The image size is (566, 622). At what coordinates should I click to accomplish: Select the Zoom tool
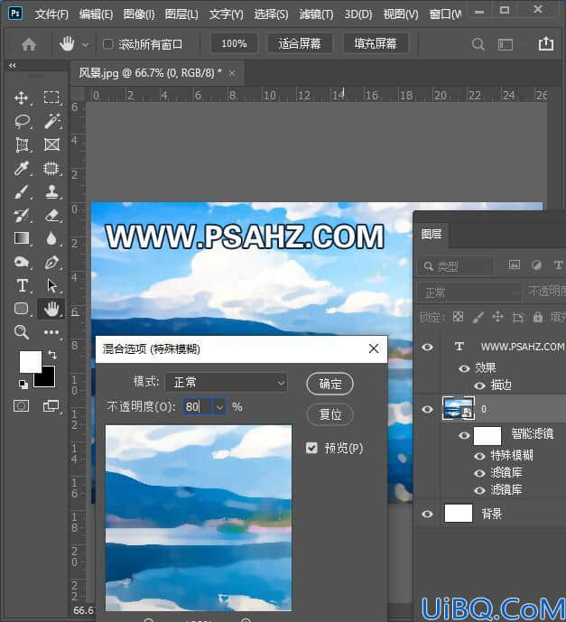22,331
